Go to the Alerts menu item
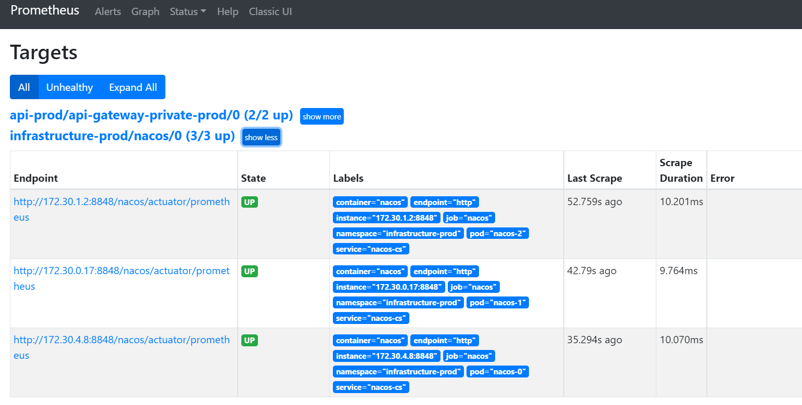The height and width of the screenshot is (405, 802). [108, 11]
